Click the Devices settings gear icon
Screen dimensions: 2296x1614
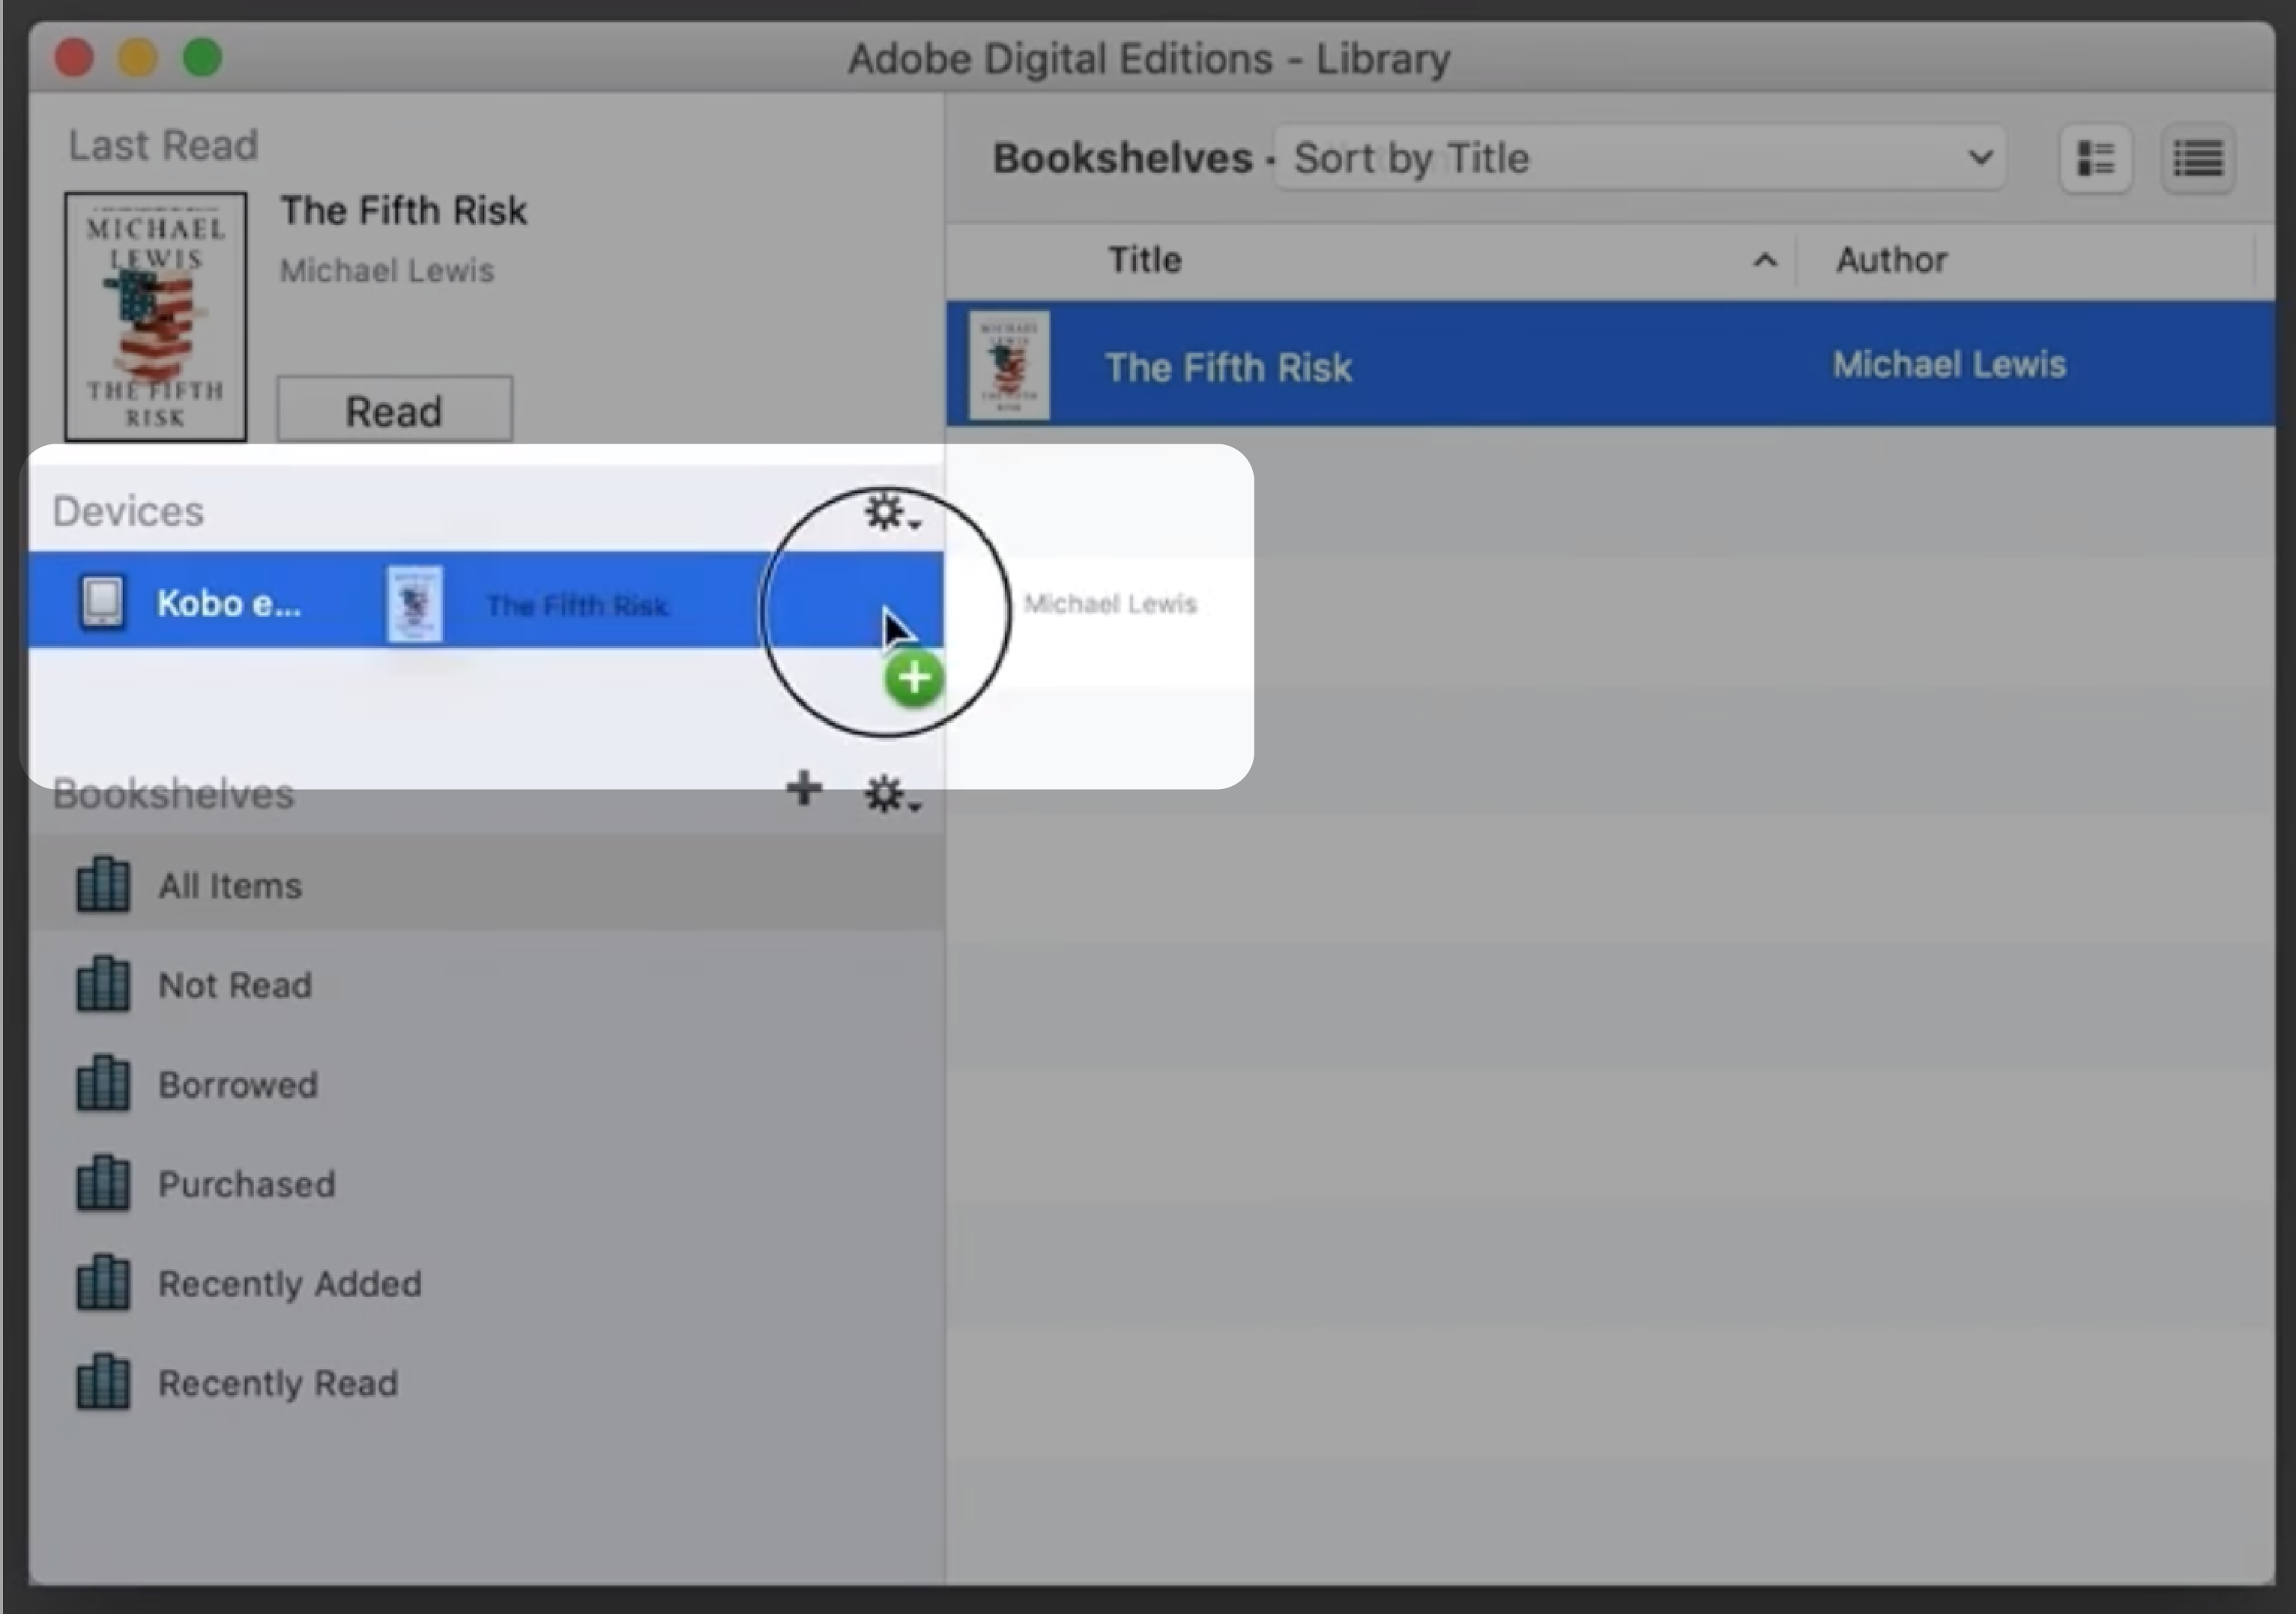(x=885, y=512)
